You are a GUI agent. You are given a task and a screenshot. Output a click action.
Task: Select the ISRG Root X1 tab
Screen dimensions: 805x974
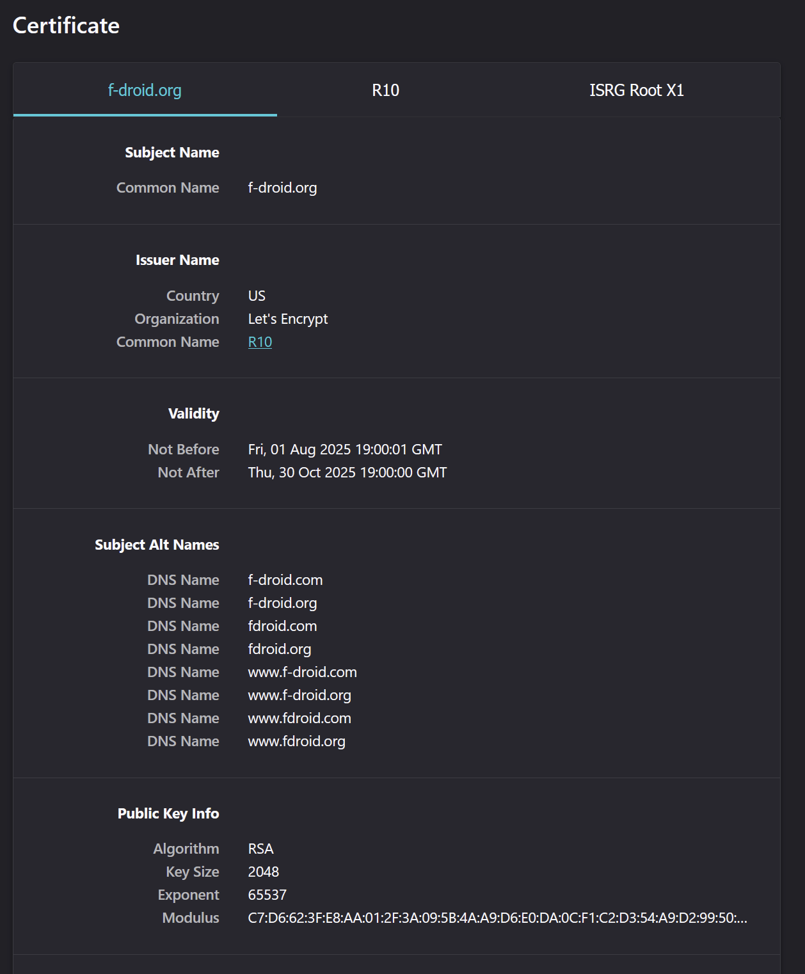coord(636,90)
